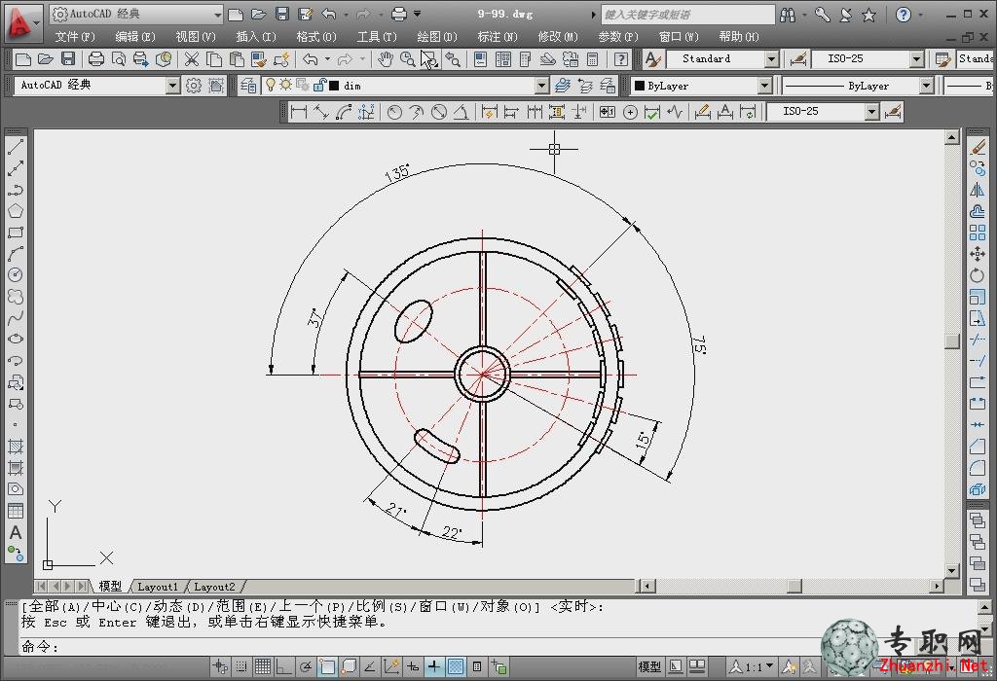
Task: Open the dim layer dropdown list
Action: [541, 86]
